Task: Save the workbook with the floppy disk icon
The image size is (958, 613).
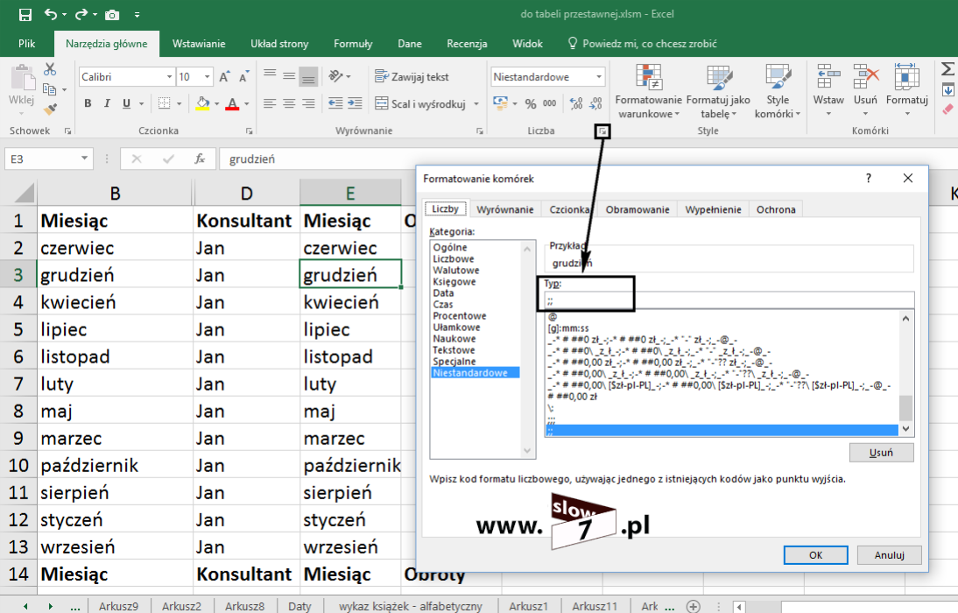Action: point(25,15)
